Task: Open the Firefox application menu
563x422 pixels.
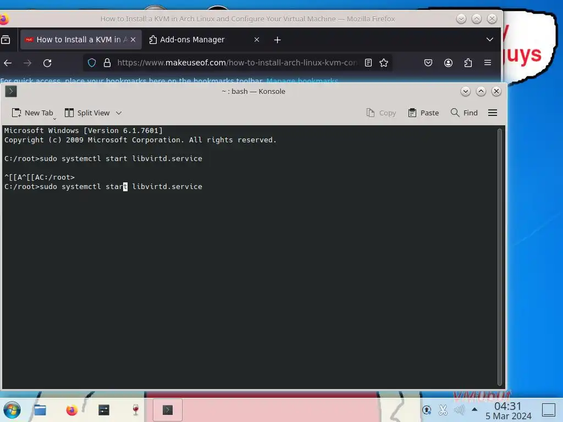Action: point(488,63)
